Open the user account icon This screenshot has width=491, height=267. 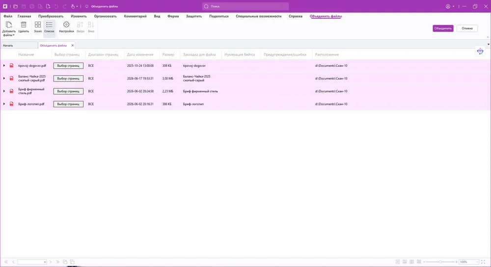pyautogui.click(x=448, y=6)
